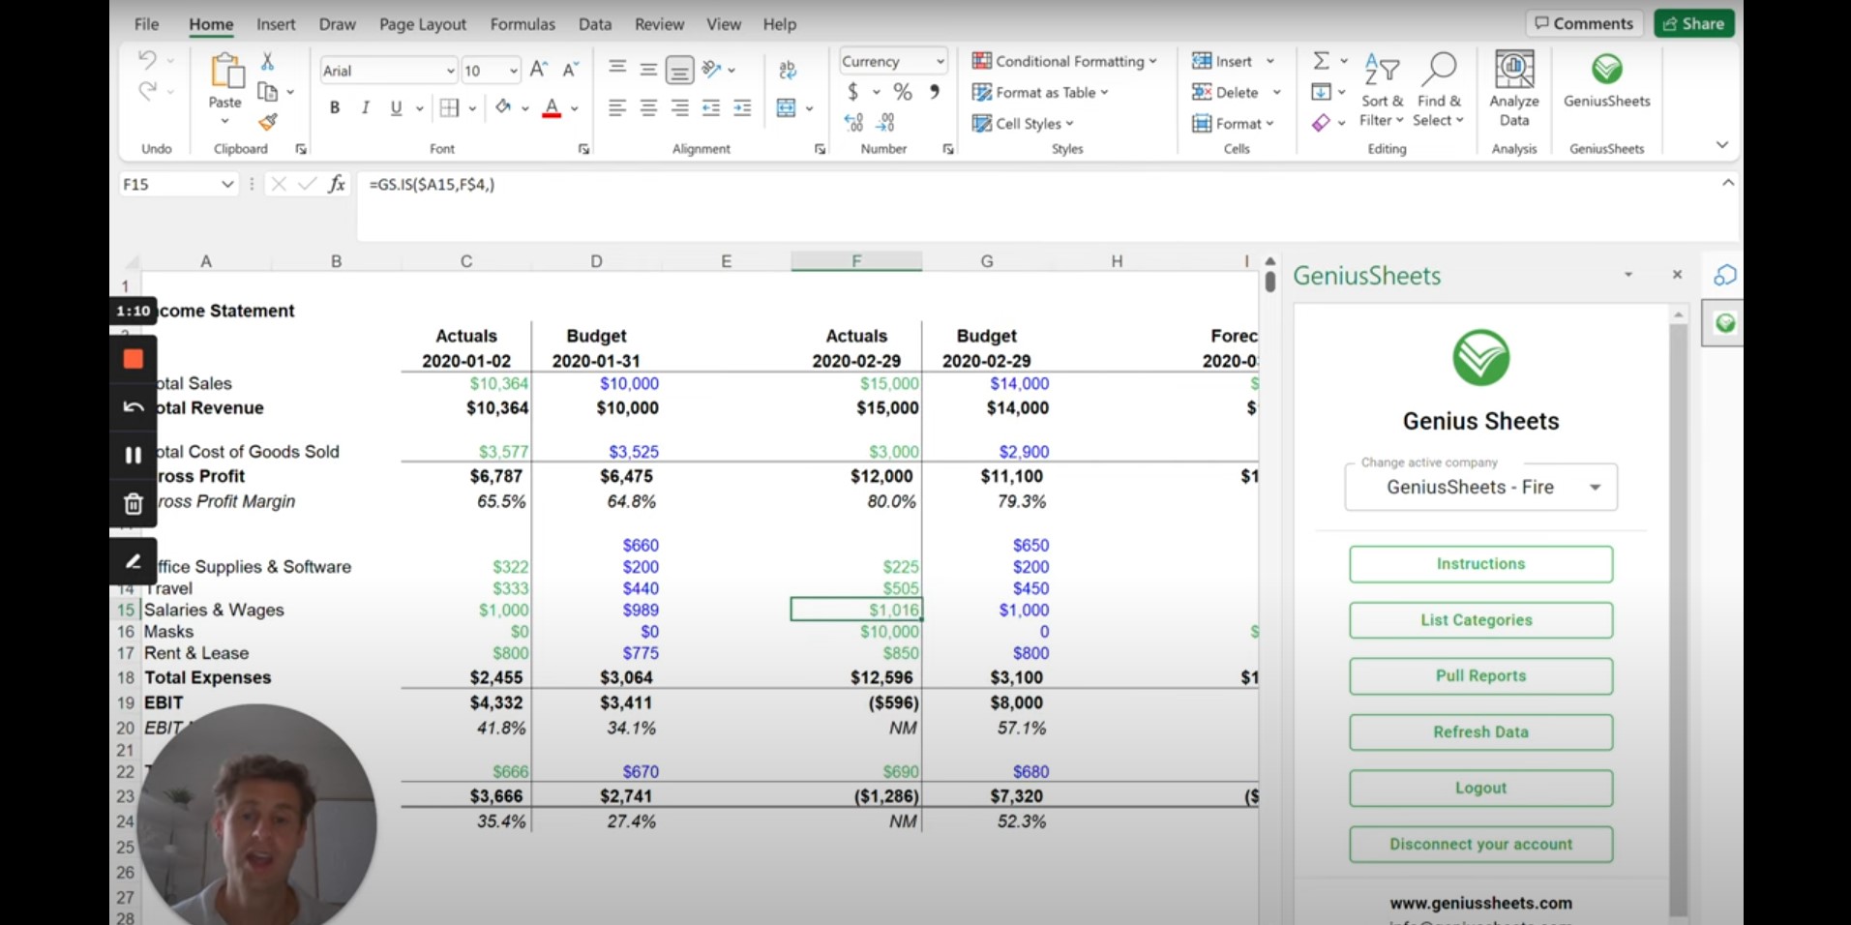Delete the recording with the trash icon
Screen dimensions: 1851x925
pos(134,503)
